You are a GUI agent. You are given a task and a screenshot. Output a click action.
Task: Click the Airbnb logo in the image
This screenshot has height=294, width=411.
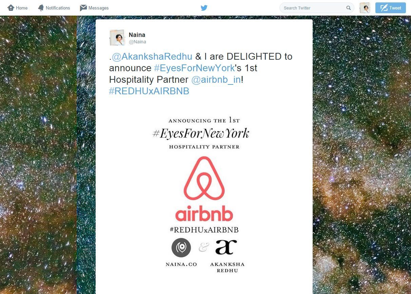pos(204,189)
